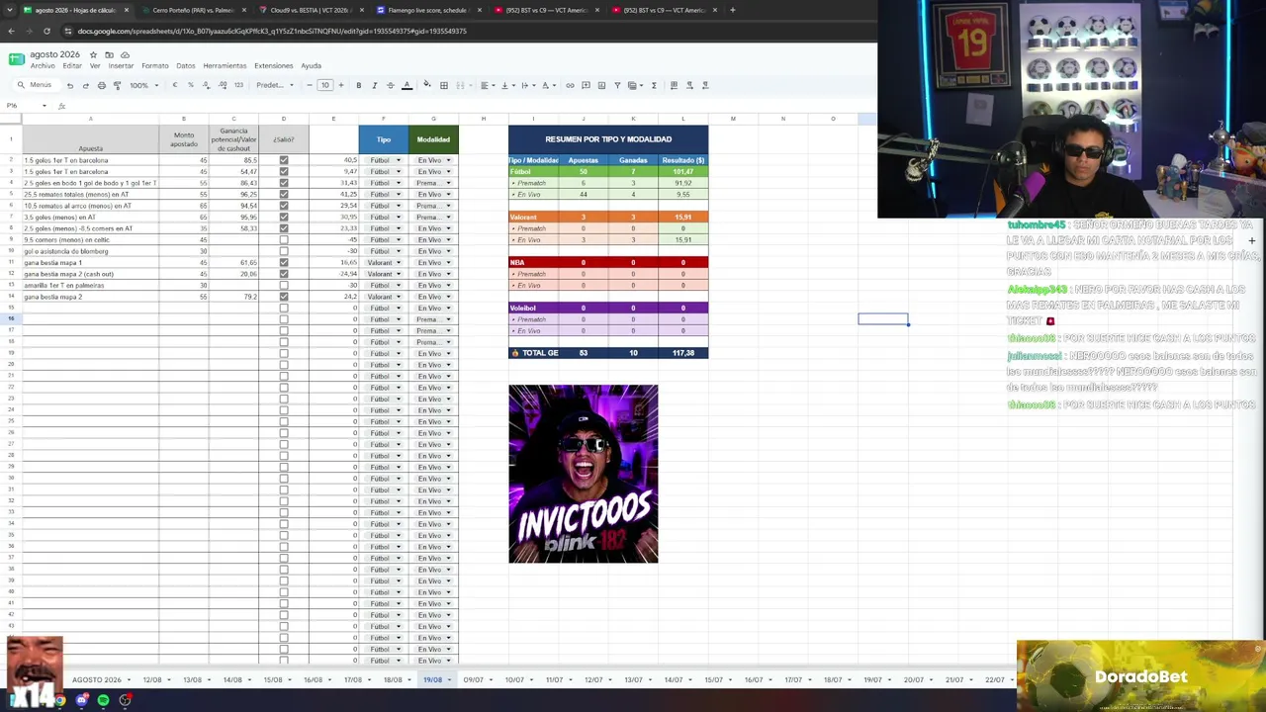Apply currency format with the euro icon

click(x=175, y=85)
